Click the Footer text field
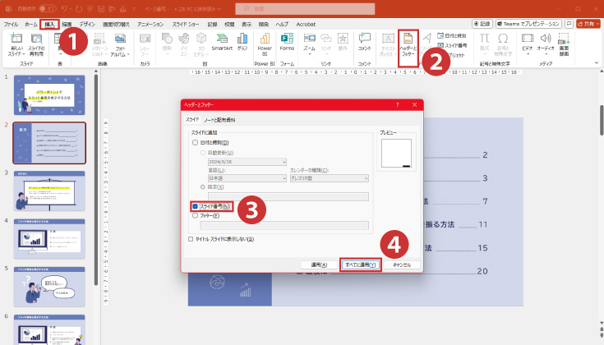Image resolution: width=604 pixels, height=345 pixels. [x=284, y=225]
